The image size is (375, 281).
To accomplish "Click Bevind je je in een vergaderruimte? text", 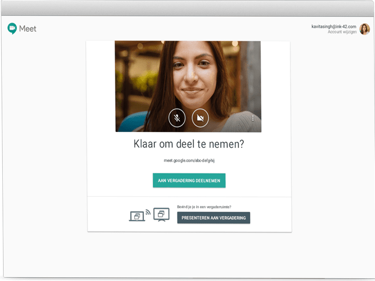I will coord(204,207).
